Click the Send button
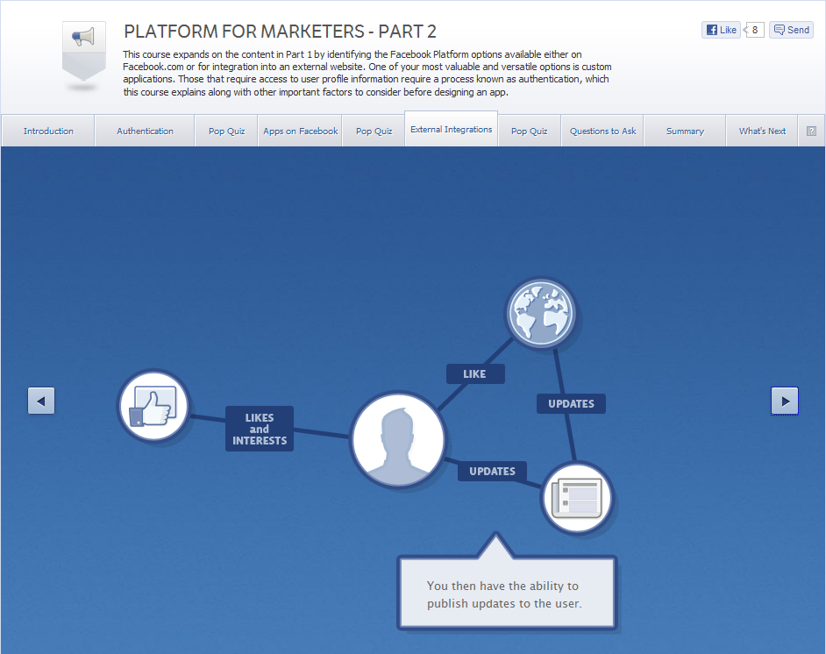 [x=791, y=30]
